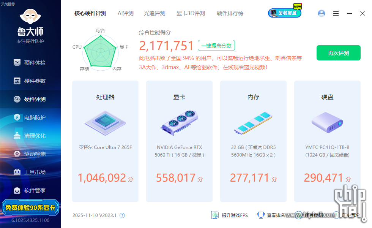The image size is (372, 228).
Task: Click the 一键提高分数 button
Action: coord(216,45)
